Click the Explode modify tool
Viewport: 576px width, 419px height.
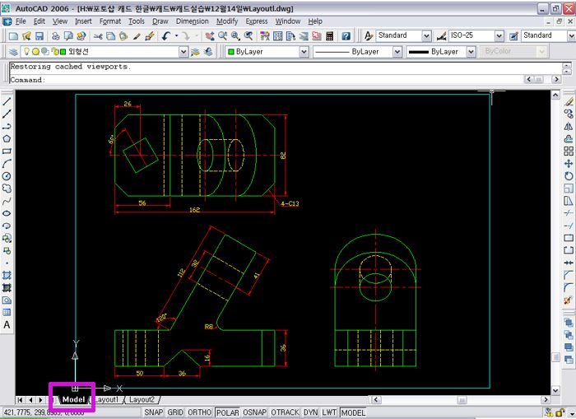[569, 300]
